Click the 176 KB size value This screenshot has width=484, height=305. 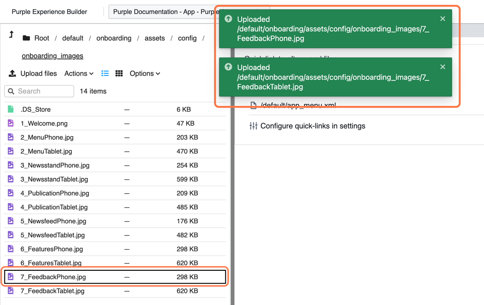click(x=187, y=221)
